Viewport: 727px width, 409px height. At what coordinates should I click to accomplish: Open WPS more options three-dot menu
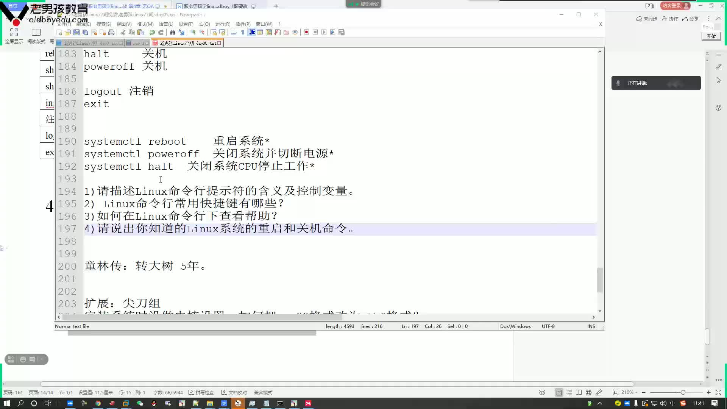pyautogui.click(x=708, y=19)
